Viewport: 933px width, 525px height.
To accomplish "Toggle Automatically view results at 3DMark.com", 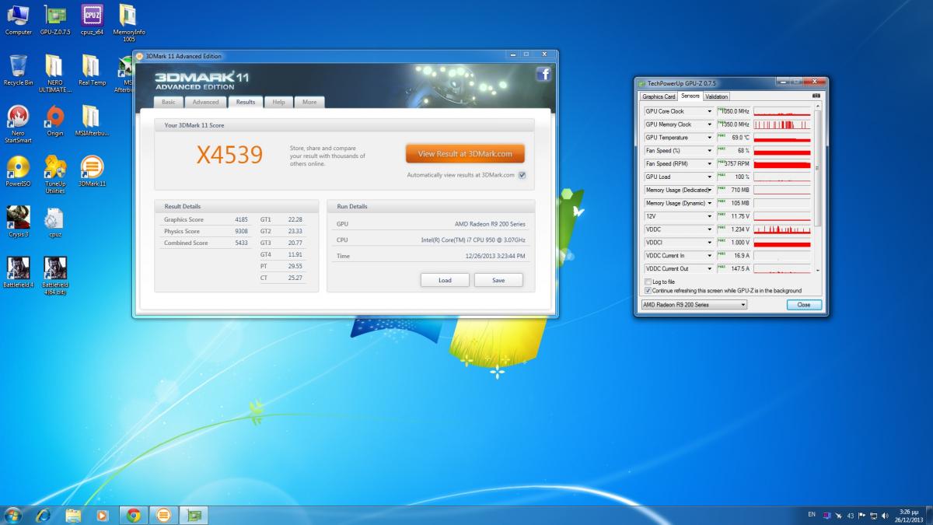I will pyautogui.click(x=522, y=175).
